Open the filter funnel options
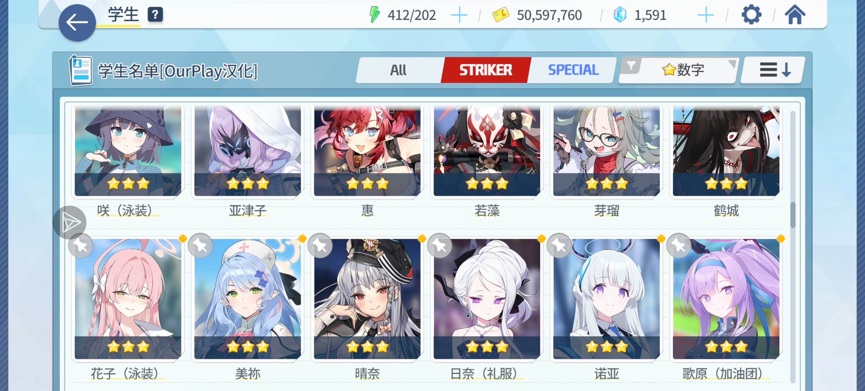 (x=631, y=66)
